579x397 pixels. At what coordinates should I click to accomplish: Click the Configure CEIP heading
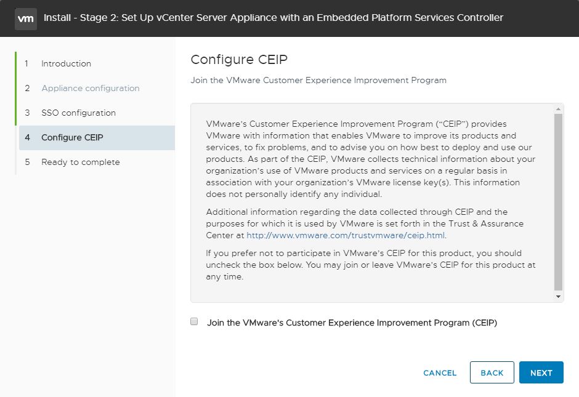(239, 60)
